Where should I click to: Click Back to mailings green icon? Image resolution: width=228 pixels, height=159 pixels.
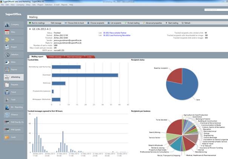pos(30,23)
